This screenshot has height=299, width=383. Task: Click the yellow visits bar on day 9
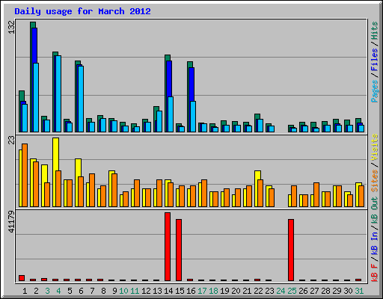point(111,188)
